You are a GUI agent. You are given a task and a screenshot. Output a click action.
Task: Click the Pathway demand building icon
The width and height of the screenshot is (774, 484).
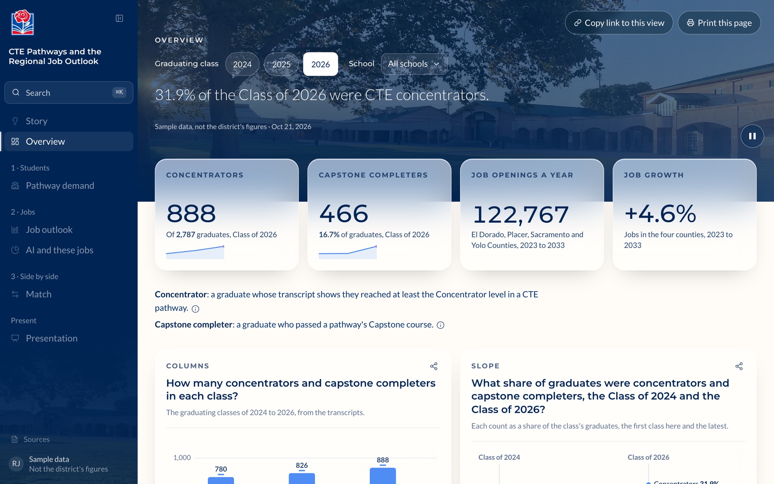pyautogui.click(x=15, y=185)
